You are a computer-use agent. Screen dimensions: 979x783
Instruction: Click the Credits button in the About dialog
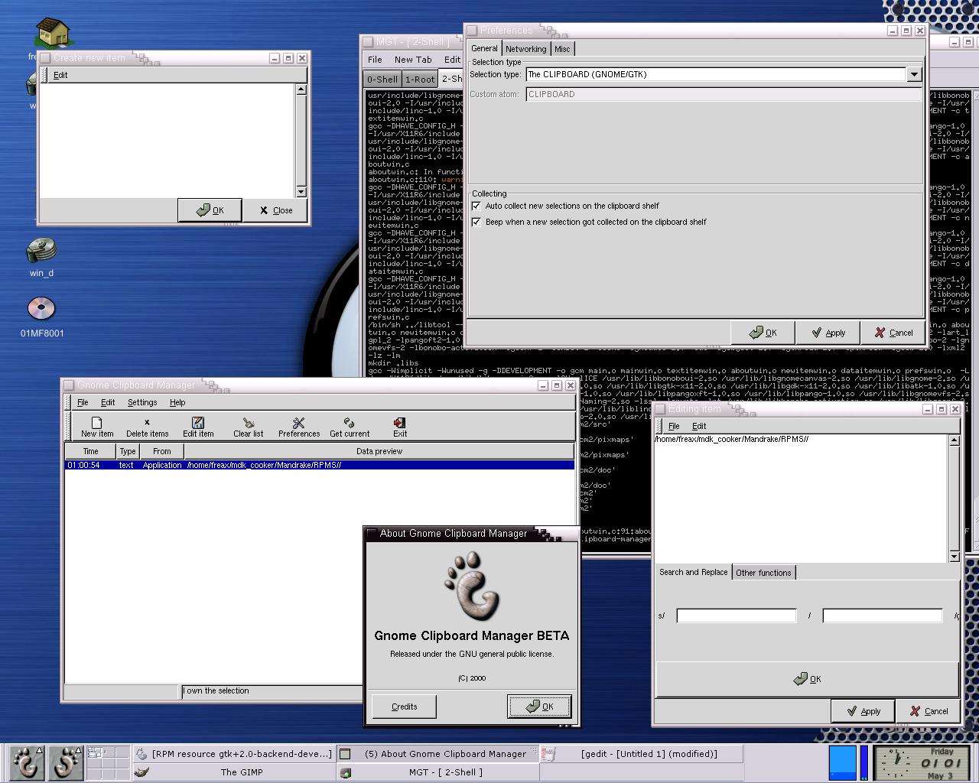click(x=403, y=706)
